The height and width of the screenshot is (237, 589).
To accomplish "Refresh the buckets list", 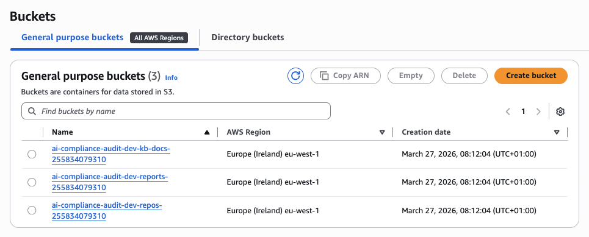I will pyautogui.click(x=295, y=76).
